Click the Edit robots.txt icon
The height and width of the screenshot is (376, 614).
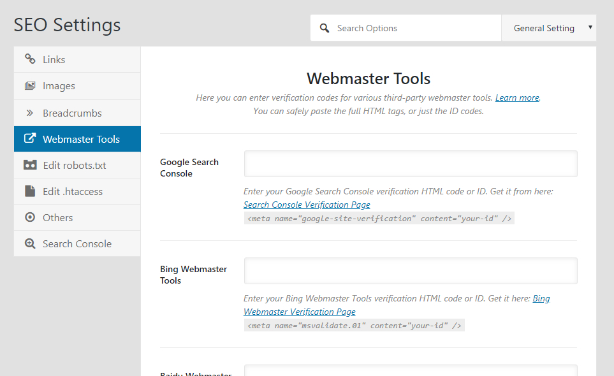[30, 165]
